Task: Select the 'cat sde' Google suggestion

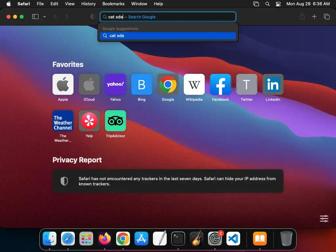Action: pos(168,35)
